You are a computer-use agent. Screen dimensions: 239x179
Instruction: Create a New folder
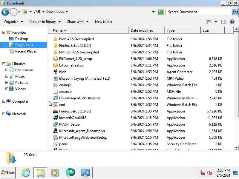(104, 22)
